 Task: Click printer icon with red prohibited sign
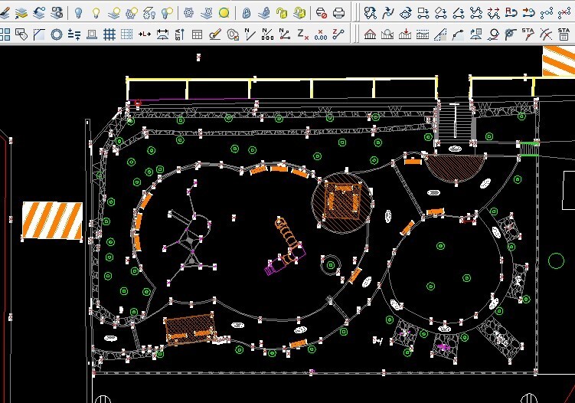(321, 13)
